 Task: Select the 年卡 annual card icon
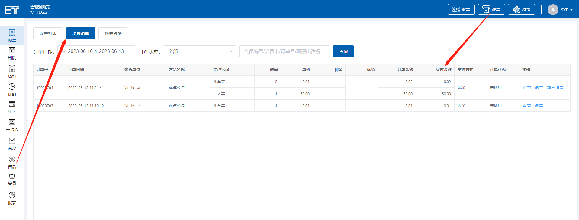pos(12,107)
